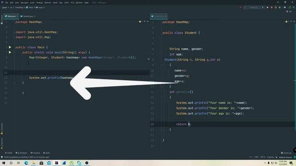The height and width of the screenshot is (166, 296).
Task: Open Microsoft Edge from the taskbar
Action: coord(26,163)
